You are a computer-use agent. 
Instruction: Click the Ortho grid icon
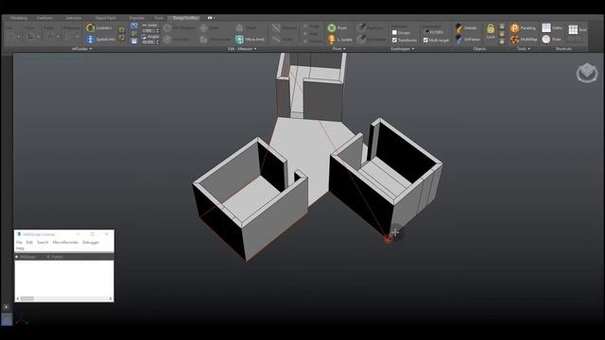546,27
